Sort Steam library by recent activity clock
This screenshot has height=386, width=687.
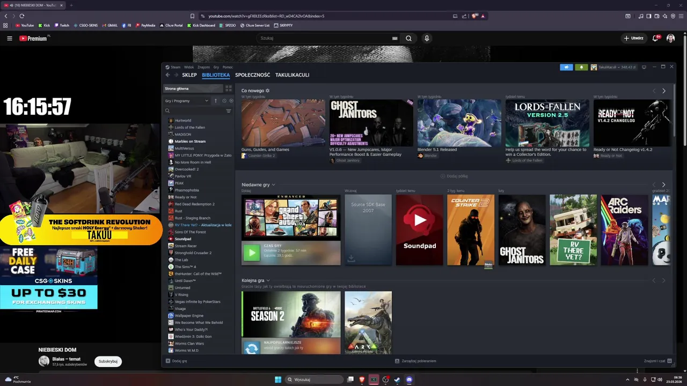pos(224,101)
